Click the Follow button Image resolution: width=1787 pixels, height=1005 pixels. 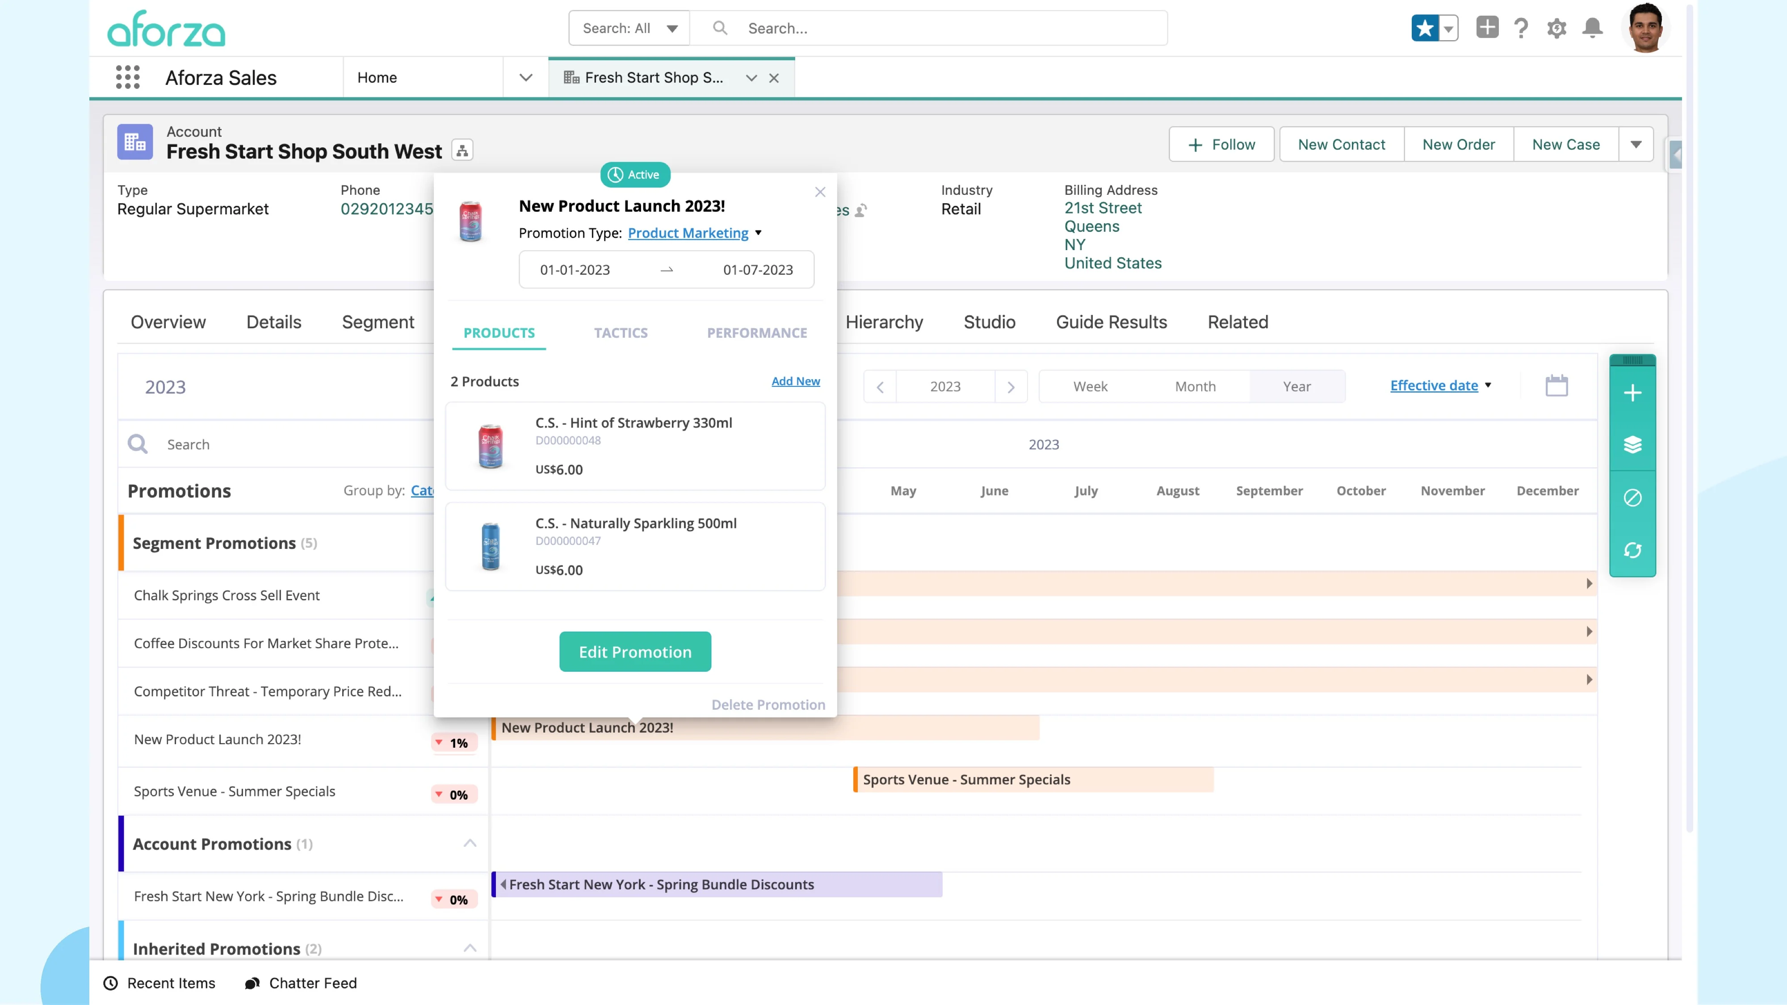coord(1221,144)
